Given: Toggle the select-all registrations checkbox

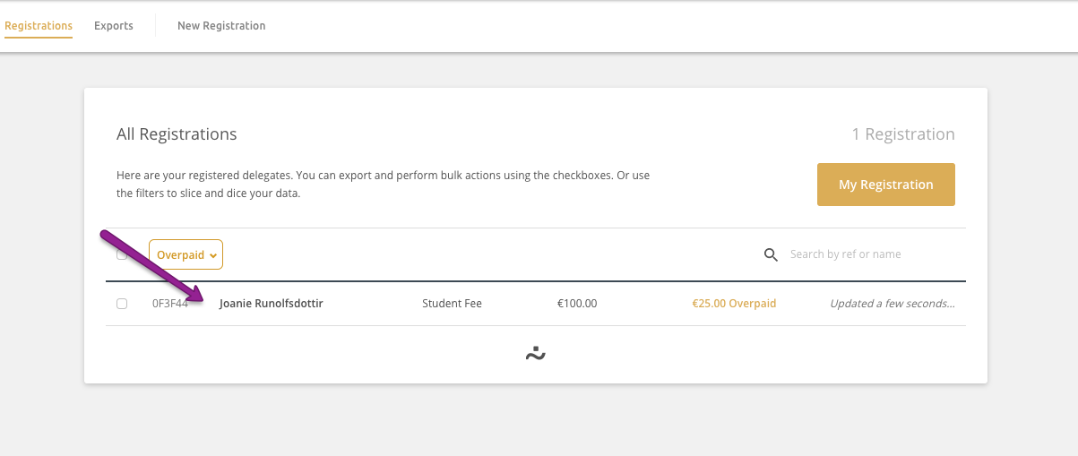Looking at the screenshot, I should coord(122,254).
